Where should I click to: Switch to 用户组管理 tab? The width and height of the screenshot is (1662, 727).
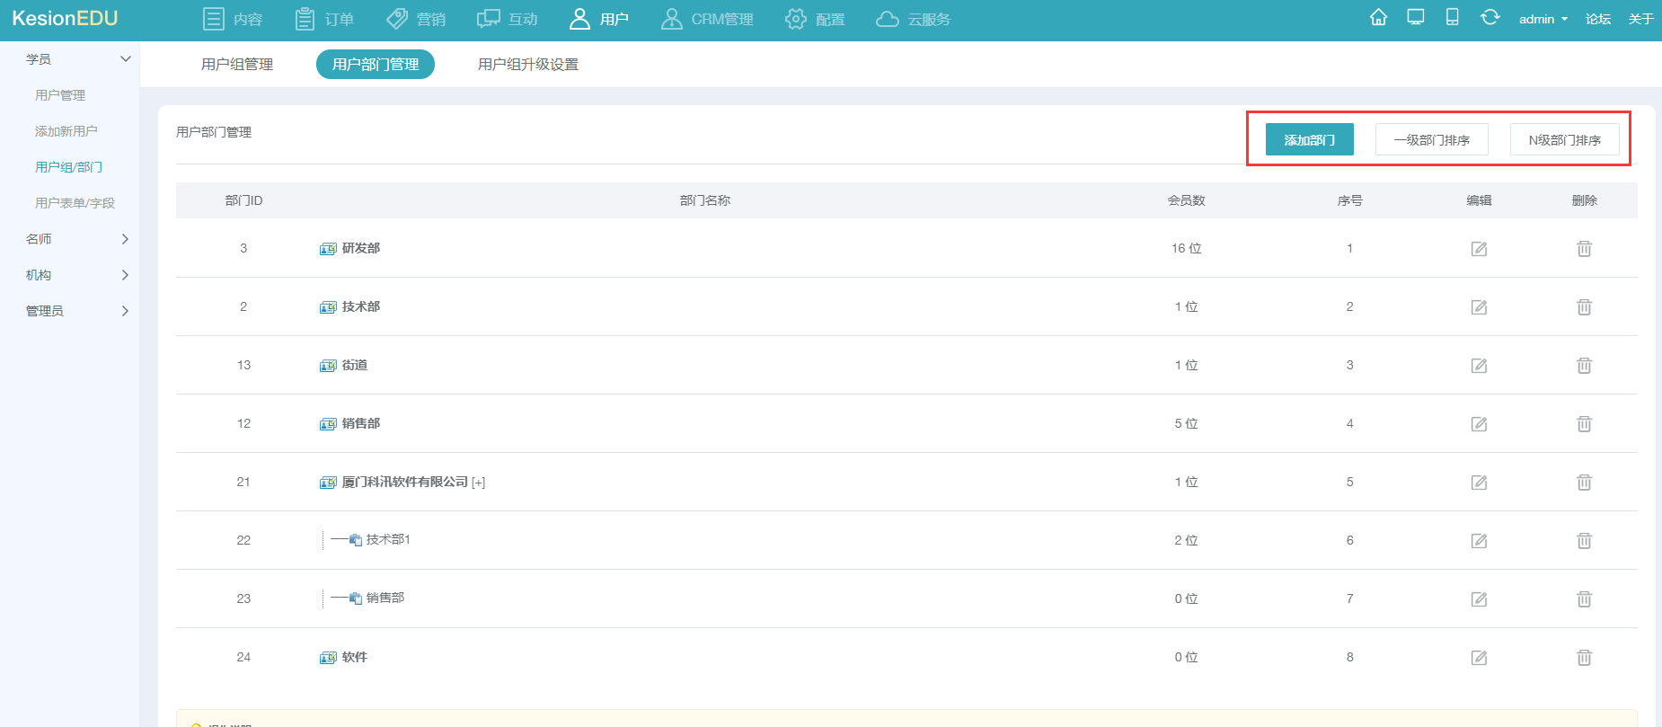click(237, 65)
